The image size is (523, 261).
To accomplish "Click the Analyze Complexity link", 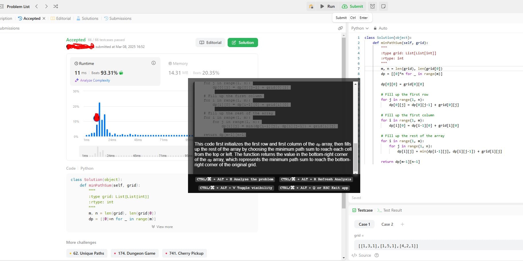I will pos(95,80).
